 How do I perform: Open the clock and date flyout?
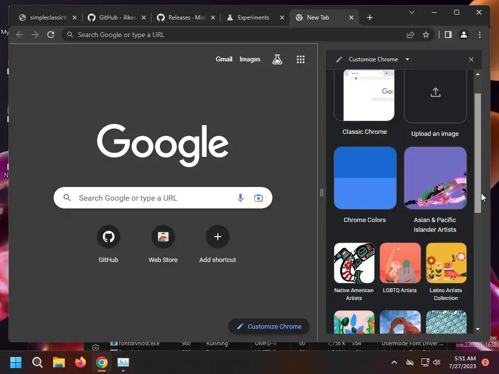pyautogui.click(x=463, y=362)
